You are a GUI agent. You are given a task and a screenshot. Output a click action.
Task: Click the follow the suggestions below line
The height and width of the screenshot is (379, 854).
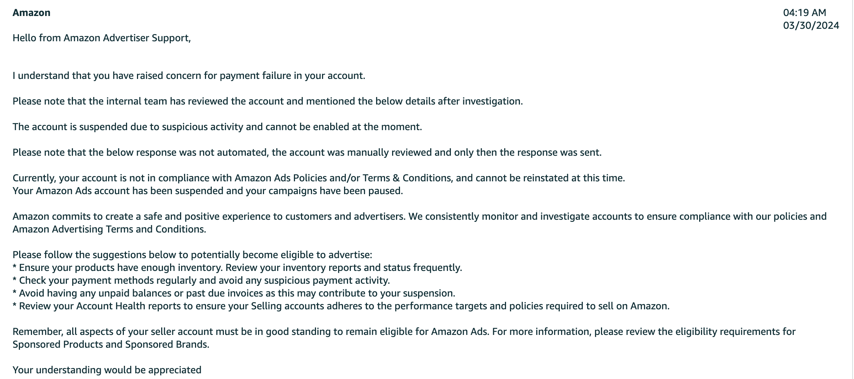[192, 255]
